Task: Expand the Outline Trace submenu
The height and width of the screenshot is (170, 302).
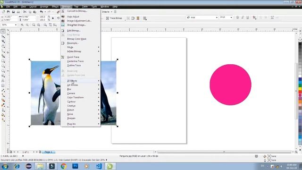Action: click(81, 65)
